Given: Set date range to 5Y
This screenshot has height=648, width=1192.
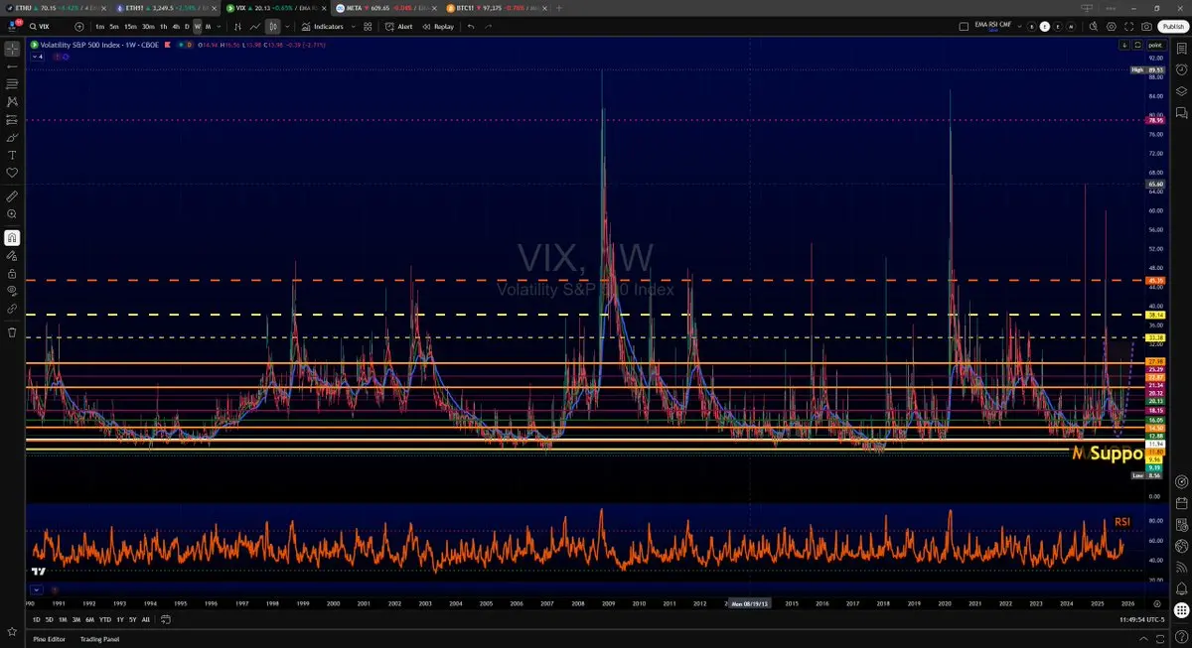Looking at the screenshot, I should [x=132, y=619].
